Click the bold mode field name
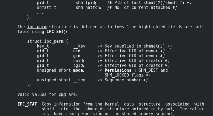This screenshot has height=116, width=213. point(78,70)
